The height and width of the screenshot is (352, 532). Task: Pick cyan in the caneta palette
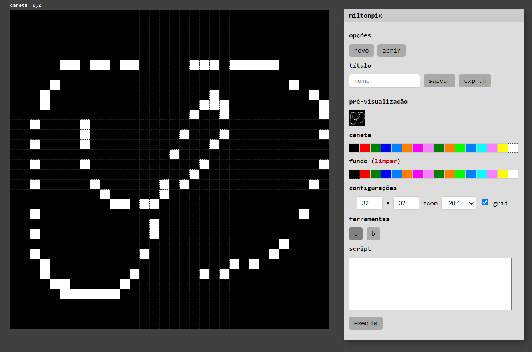click(481, 148)
